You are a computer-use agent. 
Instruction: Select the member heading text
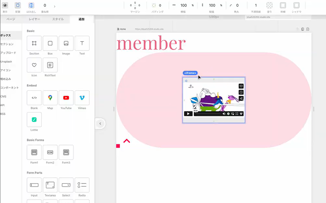point(151,43)
